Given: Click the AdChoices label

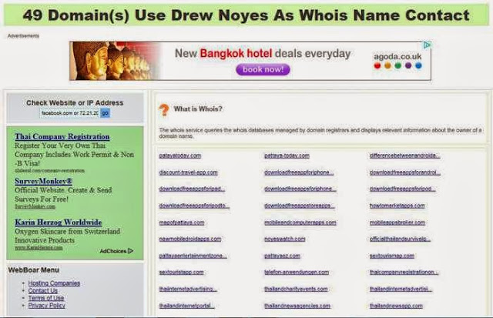Looking at the screenshot, I should pos(113,251).
